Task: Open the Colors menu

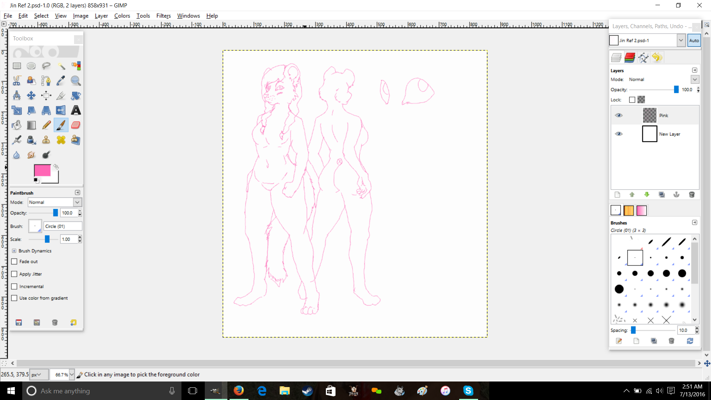Action: coord(122,16)
